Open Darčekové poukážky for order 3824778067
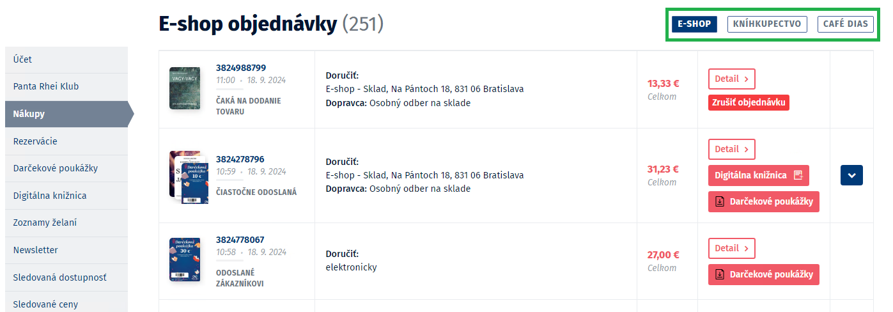893x312 pixels. point(763,274)
